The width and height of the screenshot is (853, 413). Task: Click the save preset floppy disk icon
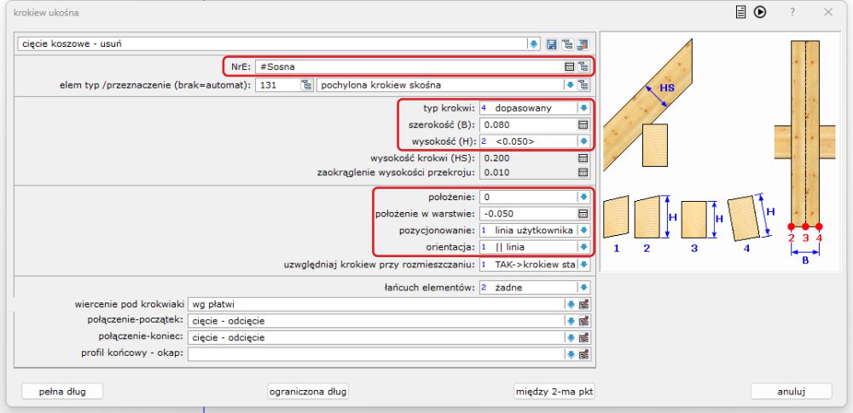pyautogui.click(x=552, y=43)
